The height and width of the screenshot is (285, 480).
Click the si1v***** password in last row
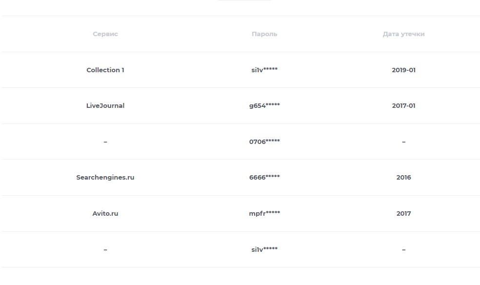click(264, 249)
